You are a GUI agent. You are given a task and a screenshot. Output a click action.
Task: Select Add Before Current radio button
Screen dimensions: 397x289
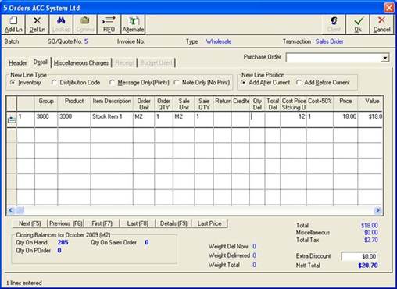(x=299, y=83)
